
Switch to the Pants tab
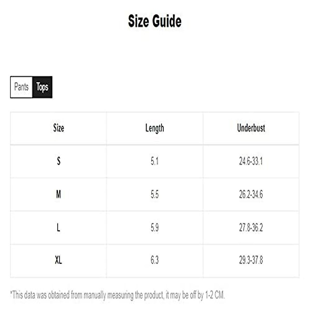(x=21, y=87)
